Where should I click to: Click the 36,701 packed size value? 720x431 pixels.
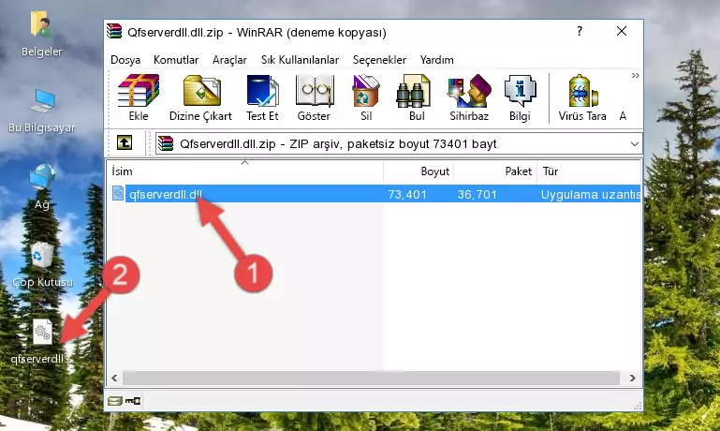click(x=478, y=194)
